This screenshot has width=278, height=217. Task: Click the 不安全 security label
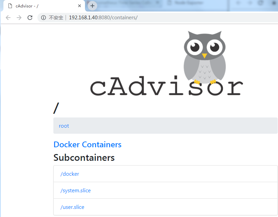click(56, 18)
